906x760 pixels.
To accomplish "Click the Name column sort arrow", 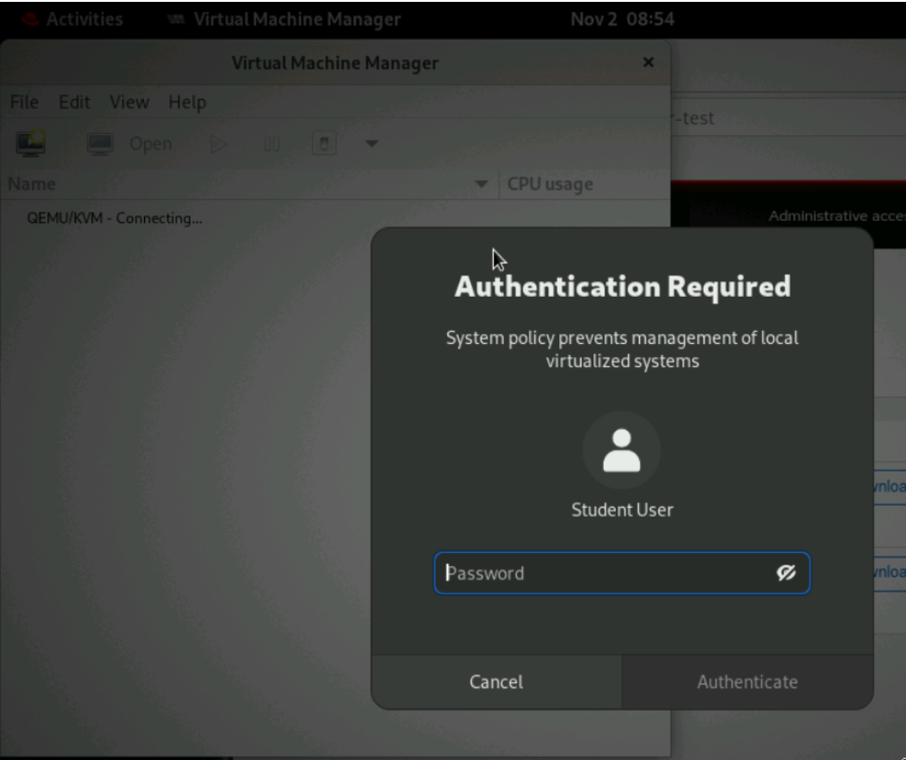I will [x=481, y=184].
